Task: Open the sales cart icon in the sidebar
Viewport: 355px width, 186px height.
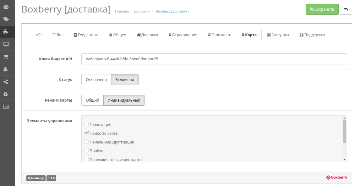Action: [6, 57]
